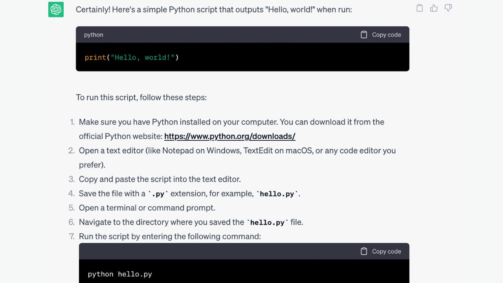Copy code from the python print block
The width and height of the screenshot is (503, 283).
click(381, 35)
